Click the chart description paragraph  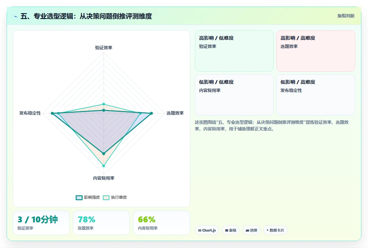(x=271, y=125)
